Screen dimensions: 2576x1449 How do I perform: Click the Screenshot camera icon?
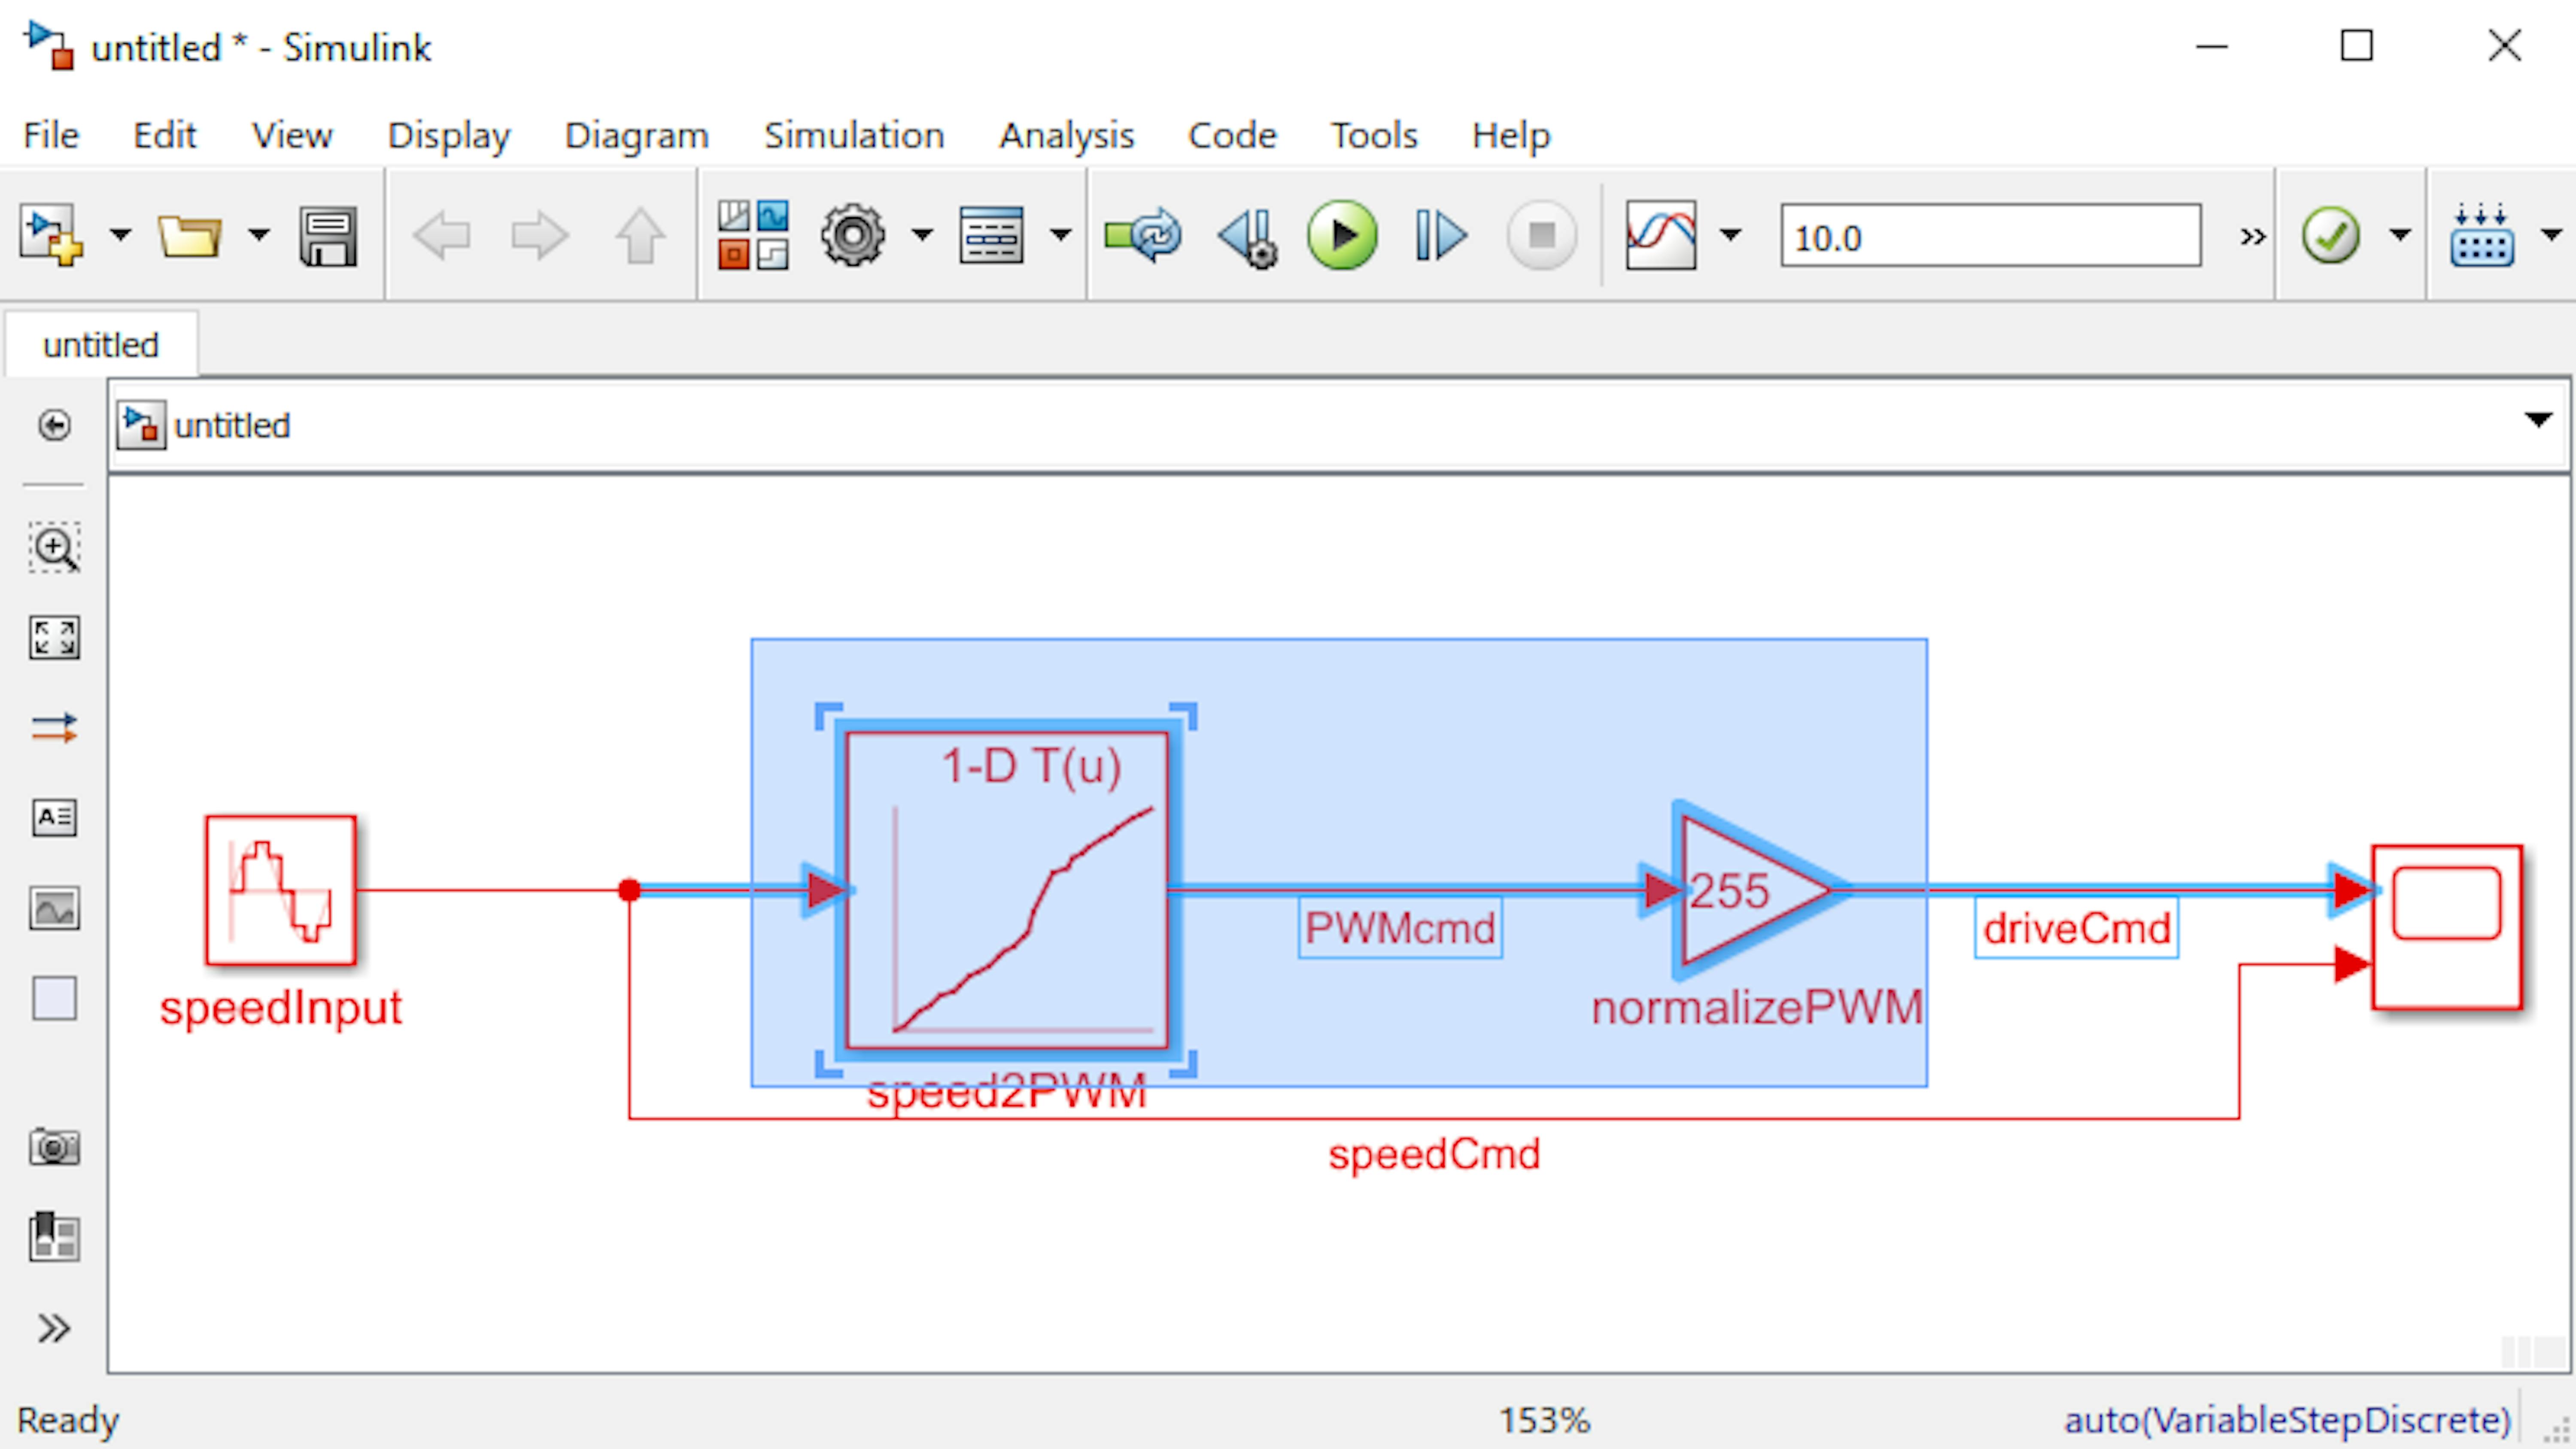54,1147
